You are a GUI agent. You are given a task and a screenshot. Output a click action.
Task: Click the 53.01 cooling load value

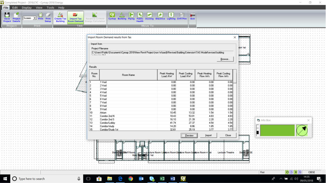[x=192, y=116]
